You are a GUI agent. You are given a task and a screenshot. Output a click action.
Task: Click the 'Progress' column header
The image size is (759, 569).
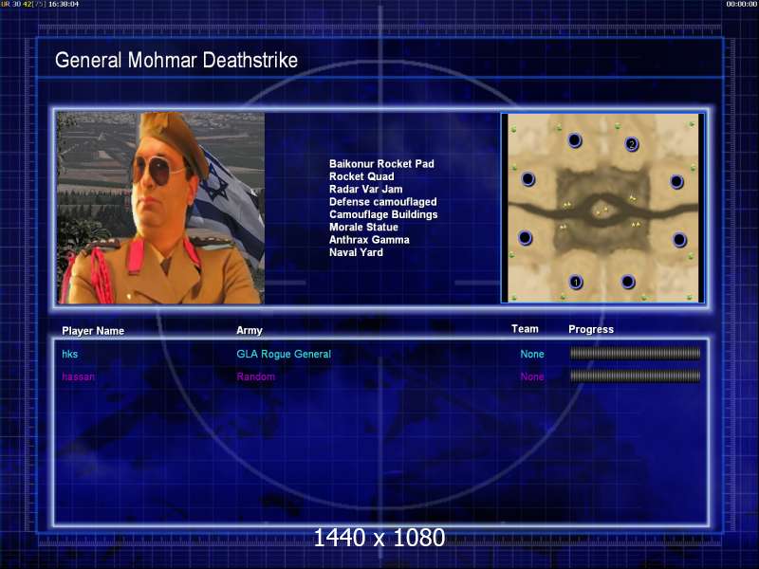591,329
